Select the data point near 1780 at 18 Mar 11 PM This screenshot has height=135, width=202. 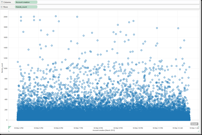coord(157,28)
